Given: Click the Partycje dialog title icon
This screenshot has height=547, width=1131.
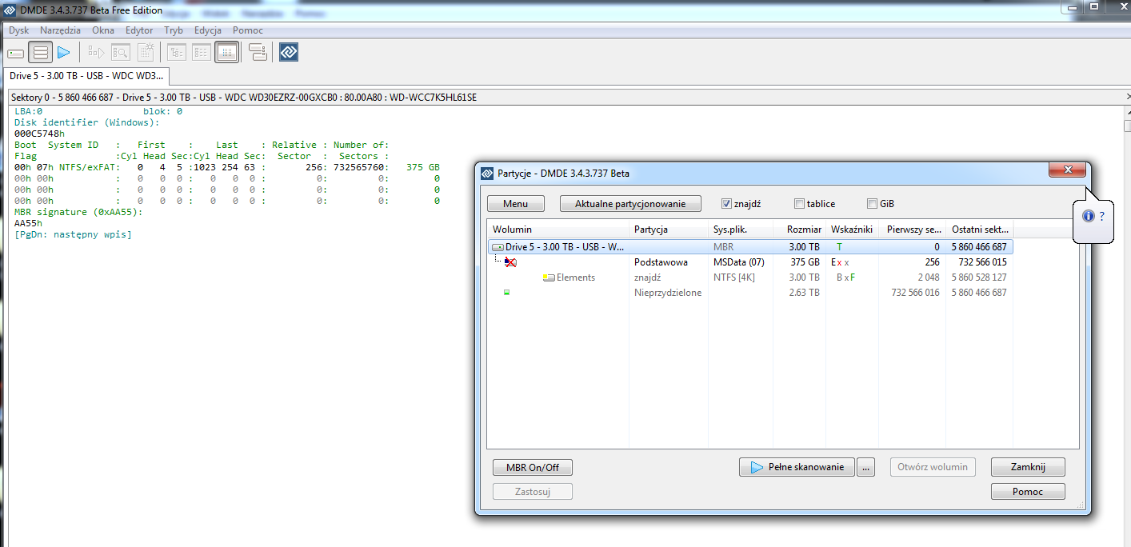Looking at the screenshot, I should 487,173.
